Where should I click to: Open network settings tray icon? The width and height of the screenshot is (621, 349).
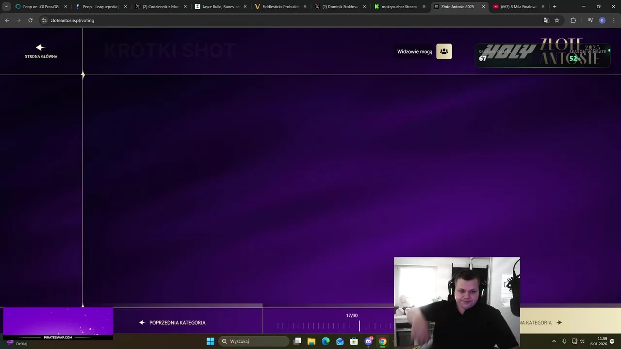pos(574,341)
